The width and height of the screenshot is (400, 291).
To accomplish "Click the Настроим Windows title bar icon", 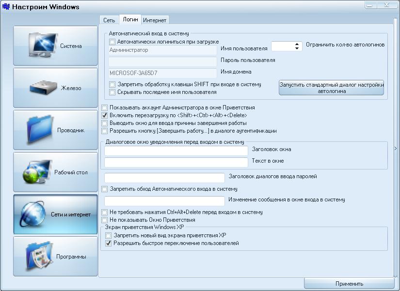I will 6,6.
